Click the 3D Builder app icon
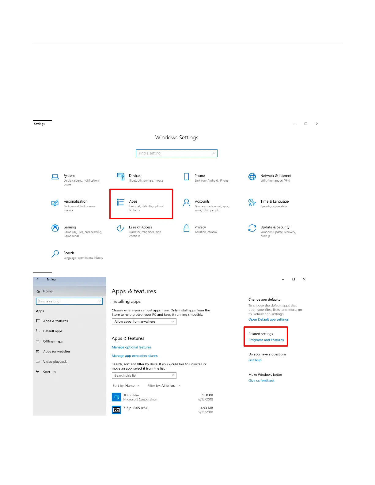 tap(116, 397)
